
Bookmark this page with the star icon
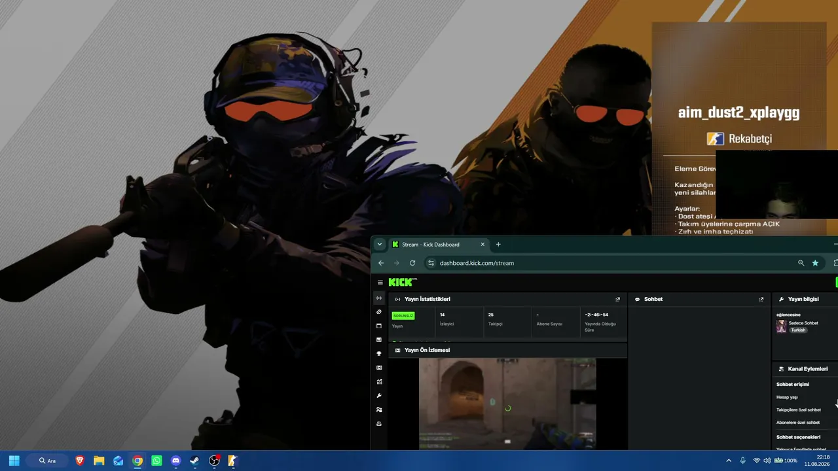pyautogui.click(x=815, y=263)
